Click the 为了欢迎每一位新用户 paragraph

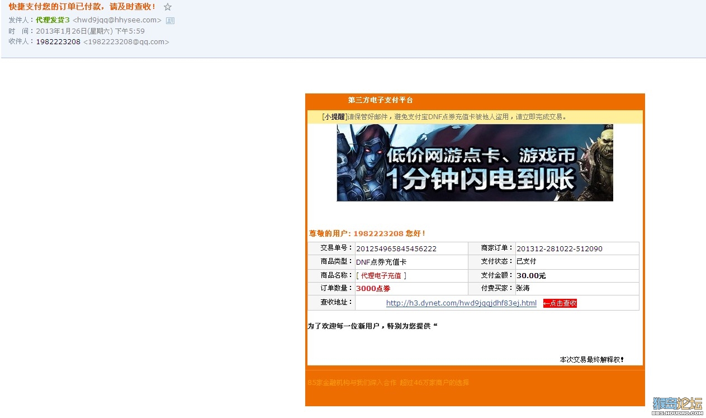(x=372, y=326)
